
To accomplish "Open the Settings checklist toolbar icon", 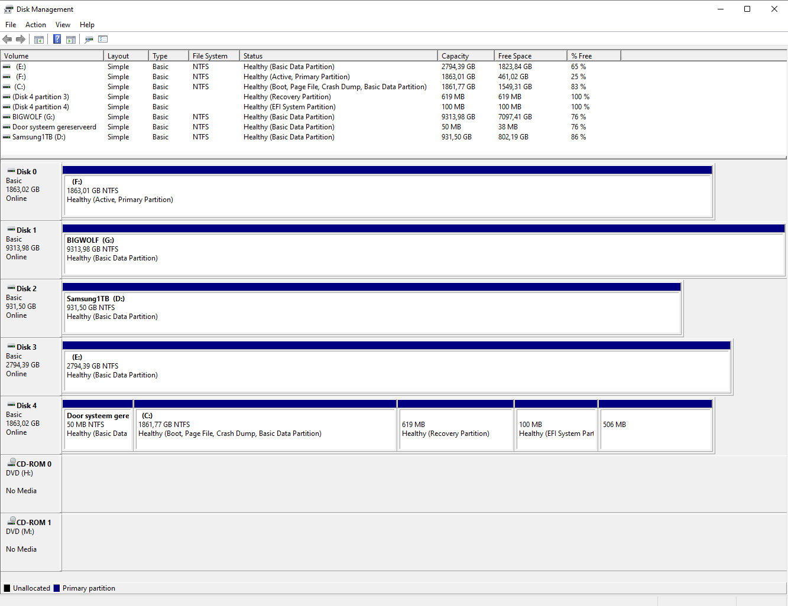I will [103, 40].
